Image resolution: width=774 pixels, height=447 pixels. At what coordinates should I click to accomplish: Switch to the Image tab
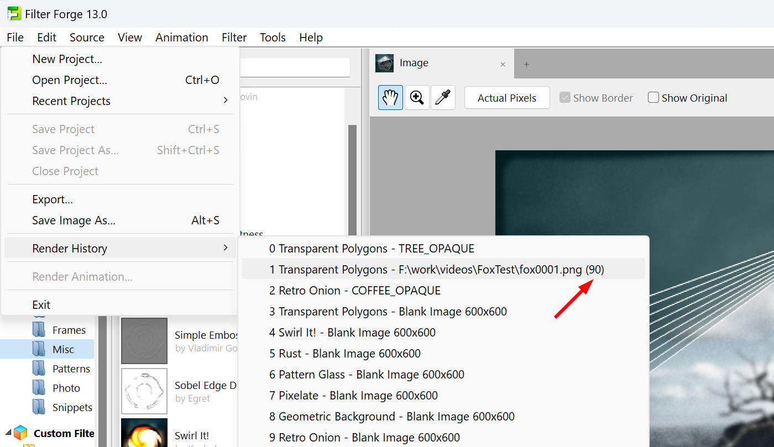pyautogui.click(x=442, y=63)
